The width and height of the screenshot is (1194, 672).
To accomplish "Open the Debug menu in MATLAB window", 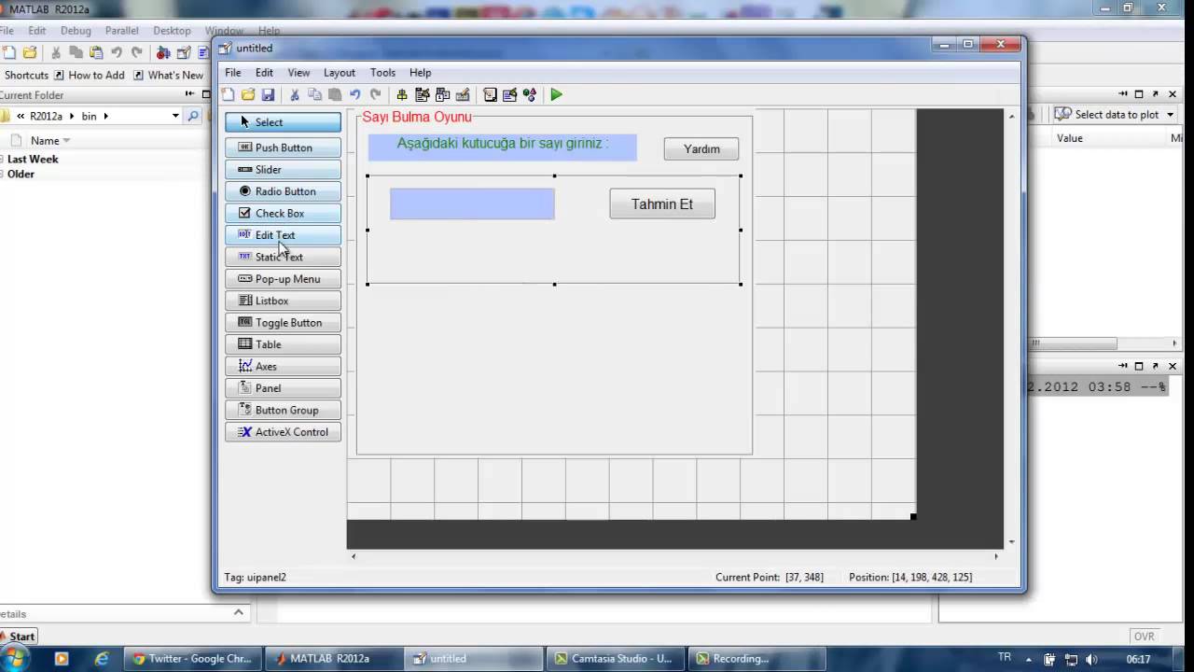I will (76, 31).
